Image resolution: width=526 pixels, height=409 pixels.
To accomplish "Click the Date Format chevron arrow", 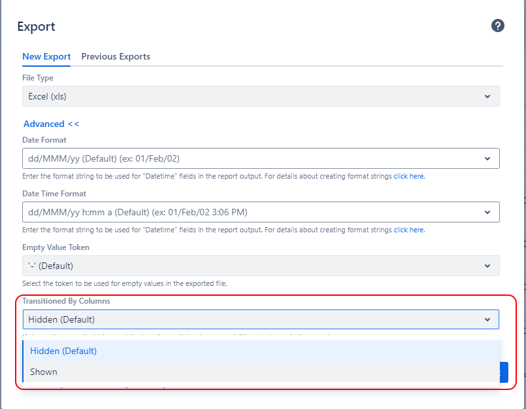I will coord(487,158).
